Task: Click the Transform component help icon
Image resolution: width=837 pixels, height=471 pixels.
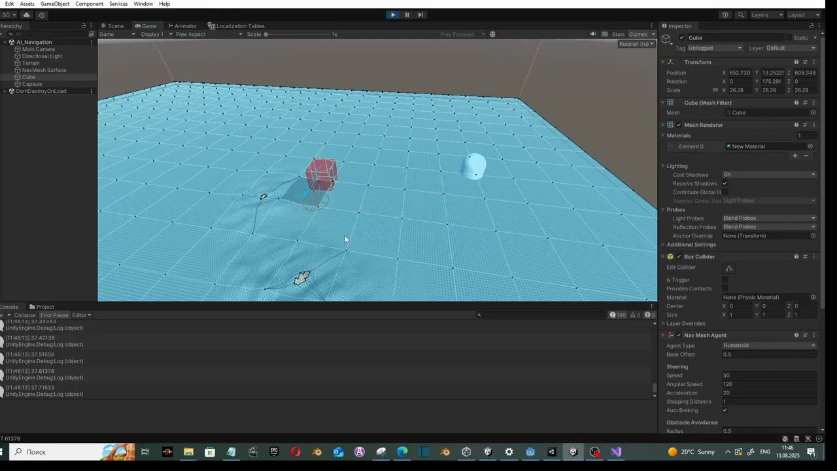Action: (796, 62)
